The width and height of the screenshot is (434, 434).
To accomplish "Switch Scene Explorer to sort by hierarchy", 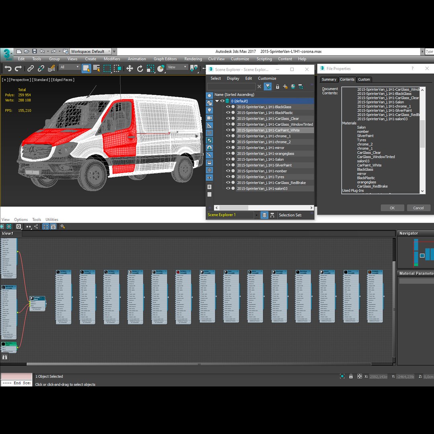I will point(272,215).
